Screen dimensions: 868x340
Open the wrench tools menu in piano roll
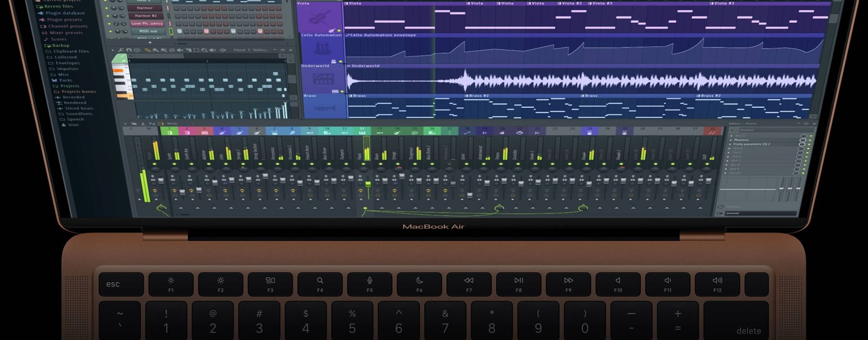coord(122,50)
